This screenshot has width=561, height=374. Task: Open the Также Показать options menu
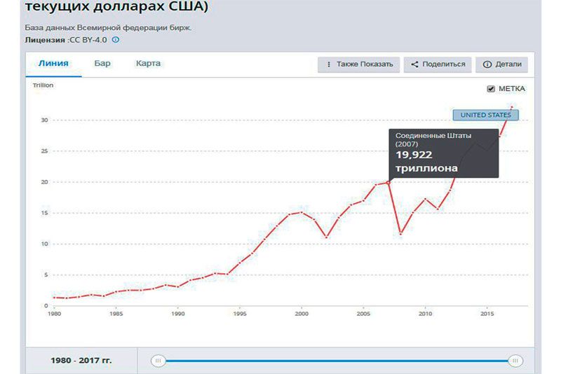pyautogui.click(x=359, y=64)
